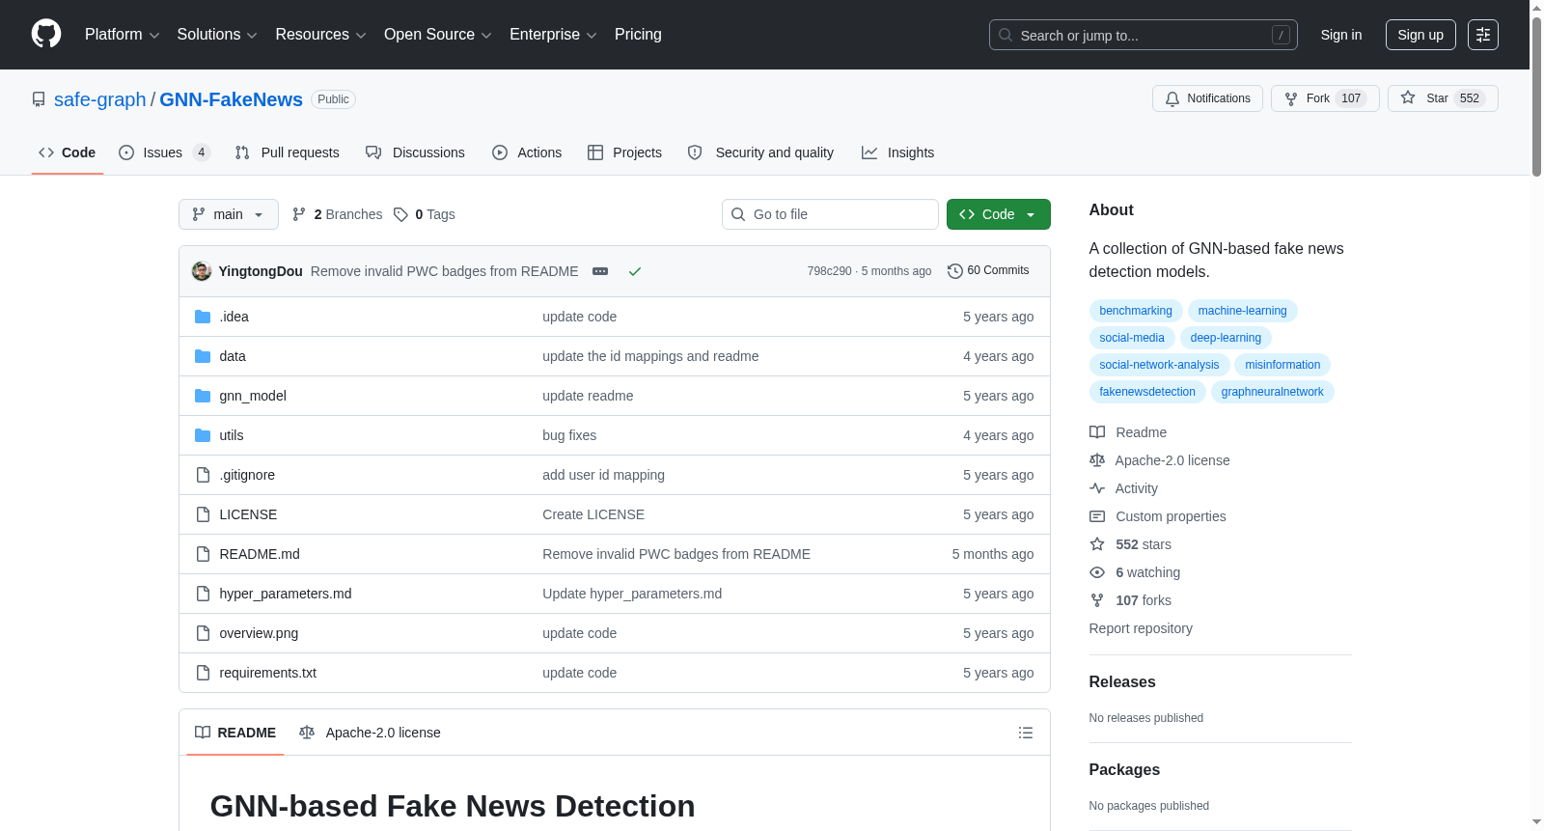
Task: Star the GNN-FakeNews repository
Action: (1443, 98)
